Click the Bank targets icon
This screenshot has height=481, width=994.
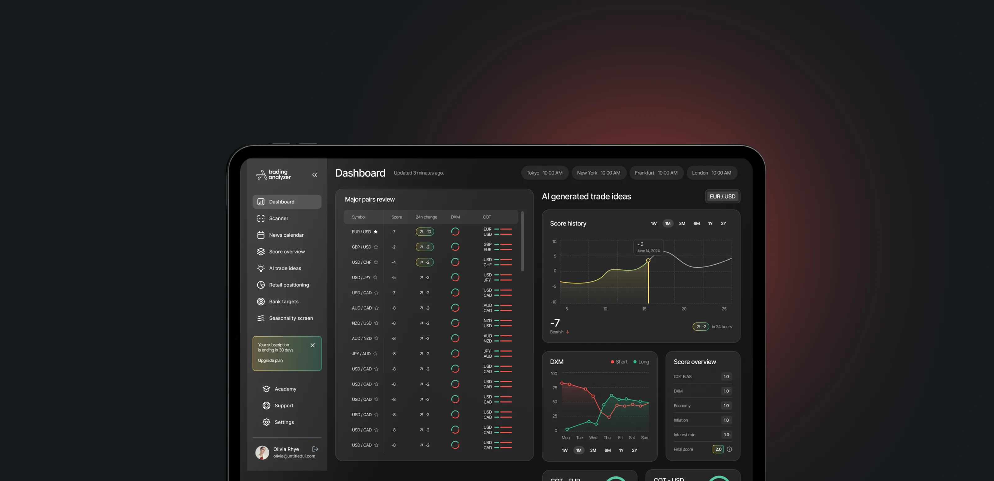point(261,302)
